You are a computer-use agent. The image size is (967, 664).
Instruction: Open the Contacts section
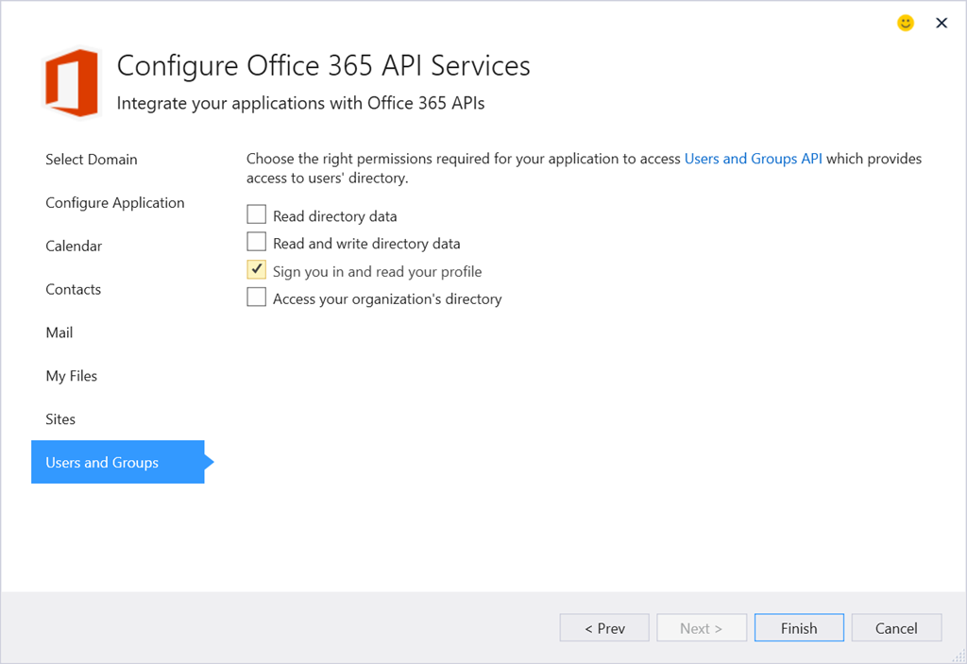[73, 289]
